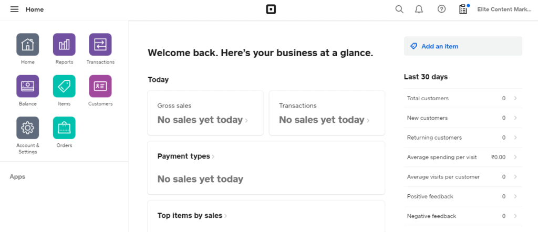The image size is (538, 232).
Task: Open the Items tag icon
Action: pyautogui.click(x=64, y=86)
